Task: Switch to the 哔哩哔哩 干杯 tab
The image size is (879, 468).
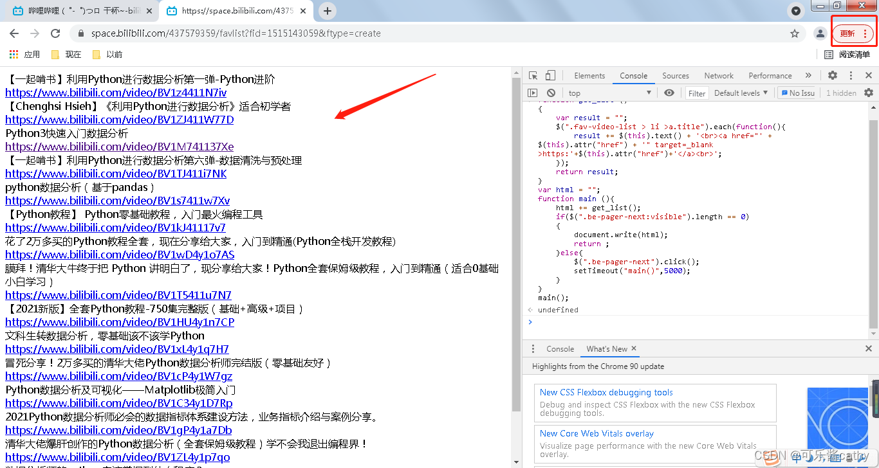Action: pos(82,11)
